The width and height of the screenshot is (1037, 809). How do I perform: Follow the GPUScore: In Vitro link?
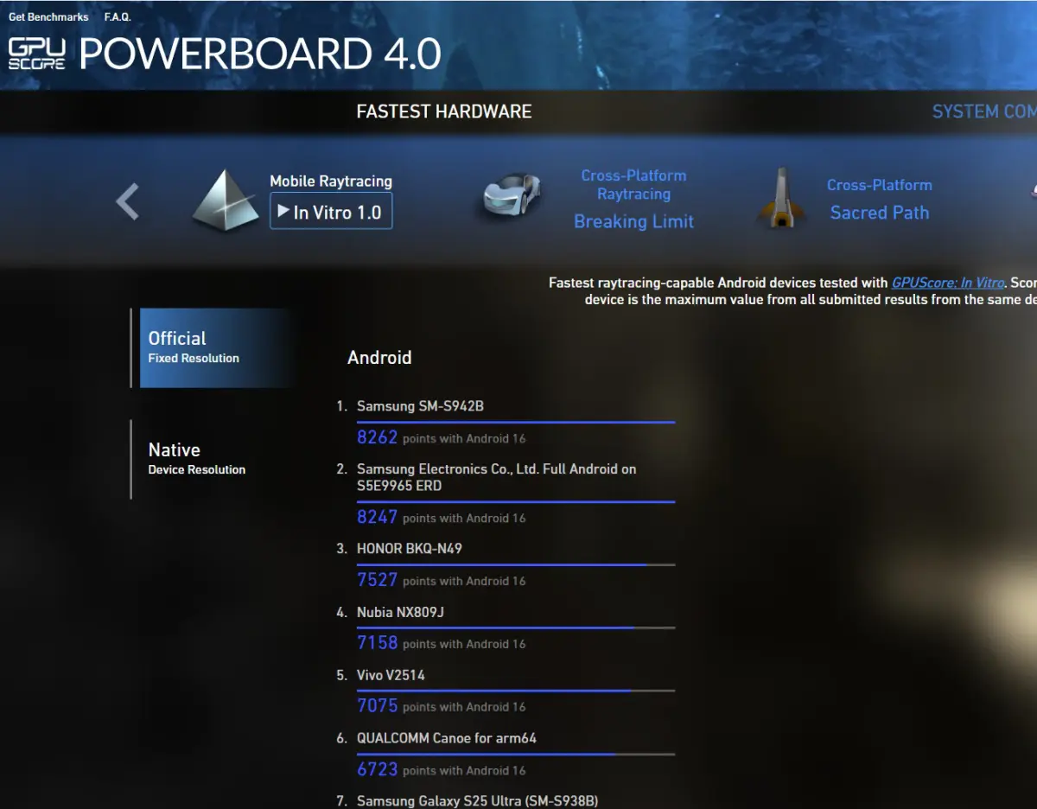(948, 283)
